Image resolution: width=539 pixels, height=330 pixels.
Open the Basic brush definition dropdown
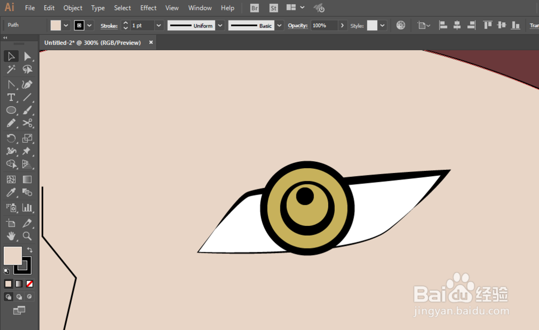coord(279,25)
